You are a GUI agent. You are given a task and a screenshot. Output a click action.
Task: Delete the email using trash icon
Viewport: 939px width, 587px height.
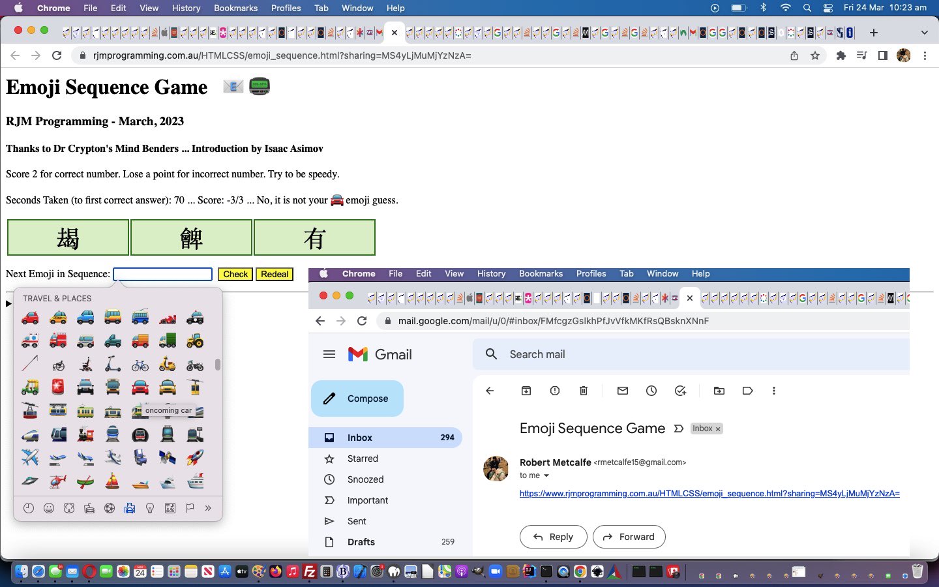tap(584, 391)
